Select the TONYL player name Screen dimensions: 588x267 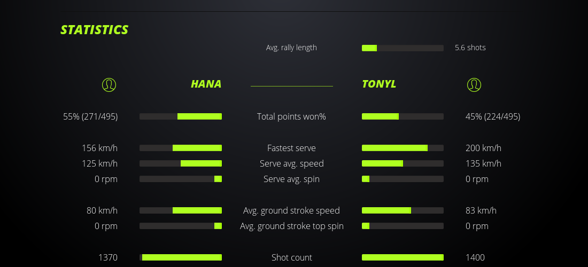tap(379, 84)
